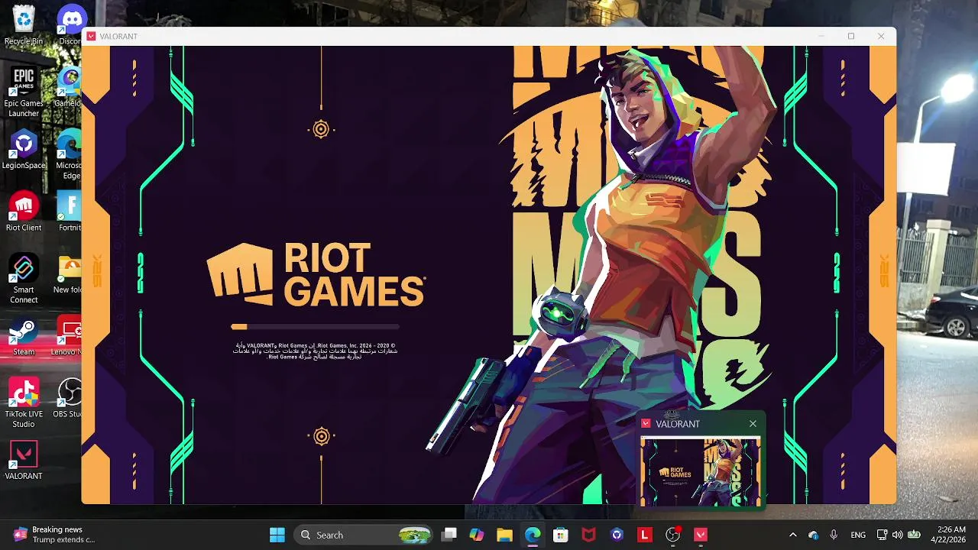Screen dimensions: 978x550
Task: Open Microsoft Edge desktop shortcut
Action: click(x=70, y=154)
